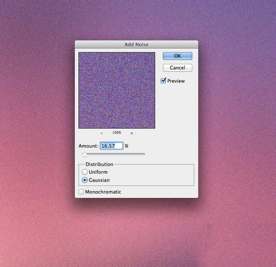The width and height of the screenshot is (276, 267).
Task: Confirm the noise filter with OK
Action: (x=178, y=56)
